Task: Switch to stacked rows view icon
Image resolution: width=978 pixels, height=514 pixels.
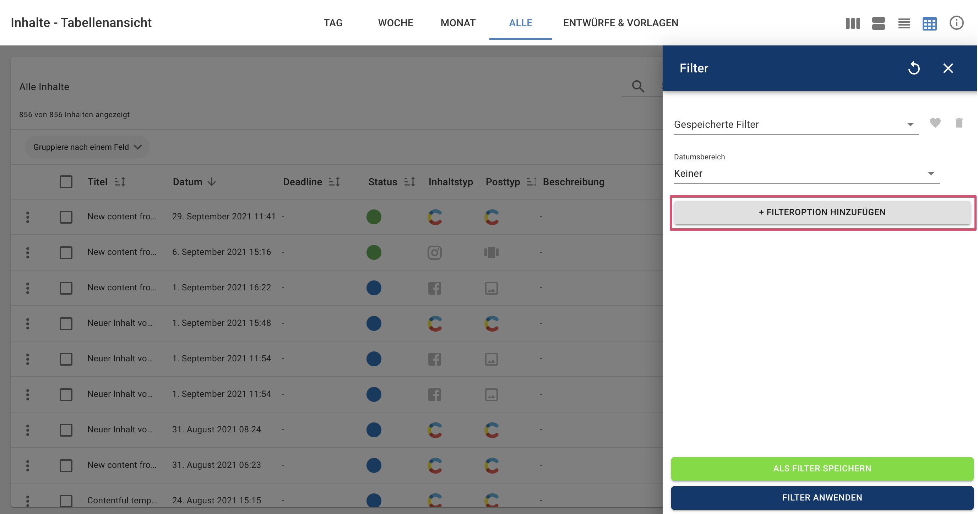Action: [878, 23]
